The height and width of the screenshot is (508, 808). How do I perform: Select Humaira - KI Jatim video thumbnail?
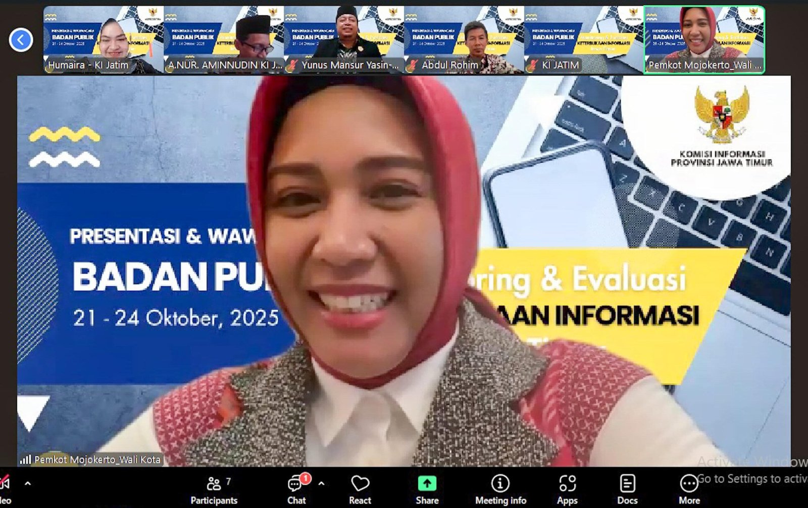(x=103, y=40)
